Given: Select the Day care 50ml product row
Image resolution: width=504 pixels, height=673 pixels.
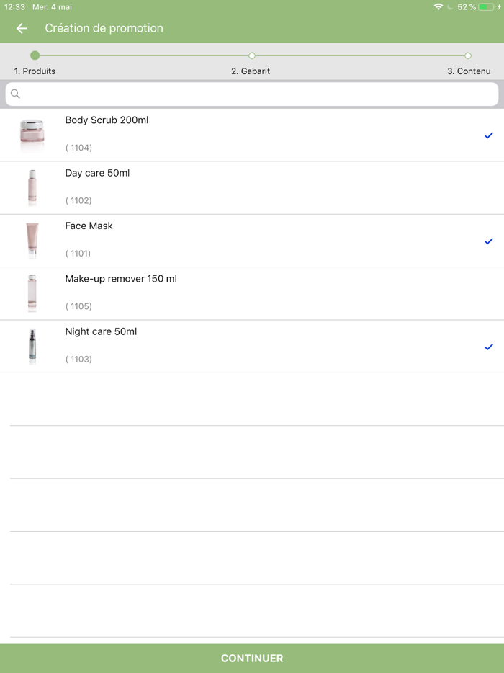Looking at the screenshot, I should point(252,187).
